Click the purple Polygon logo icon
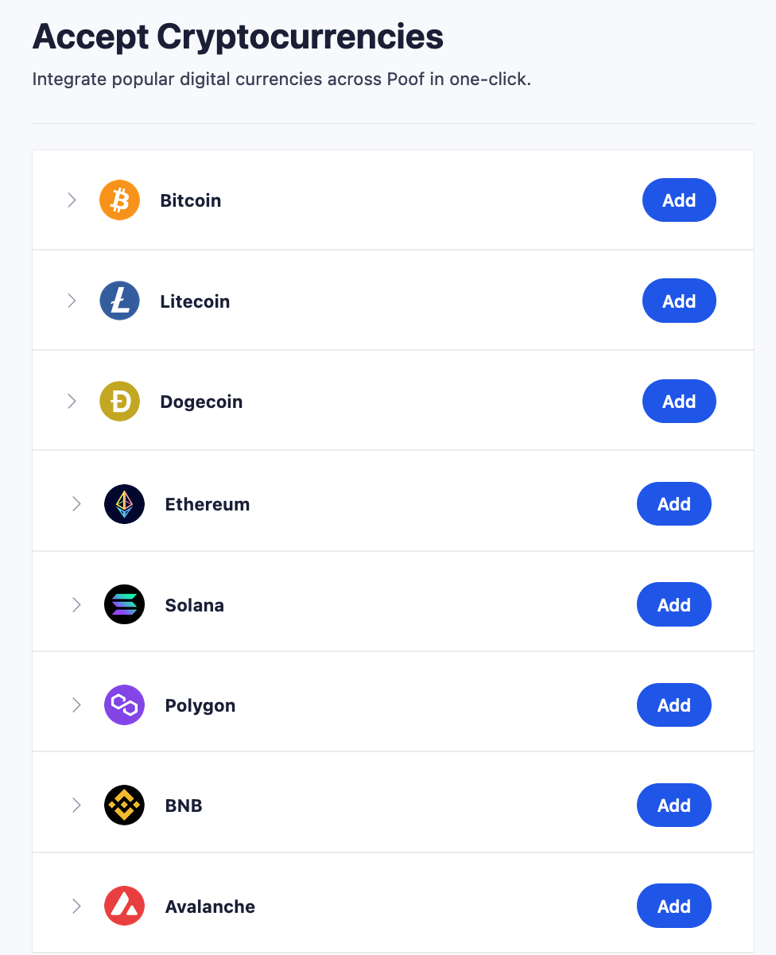The image size is (776, 955). 124,705
